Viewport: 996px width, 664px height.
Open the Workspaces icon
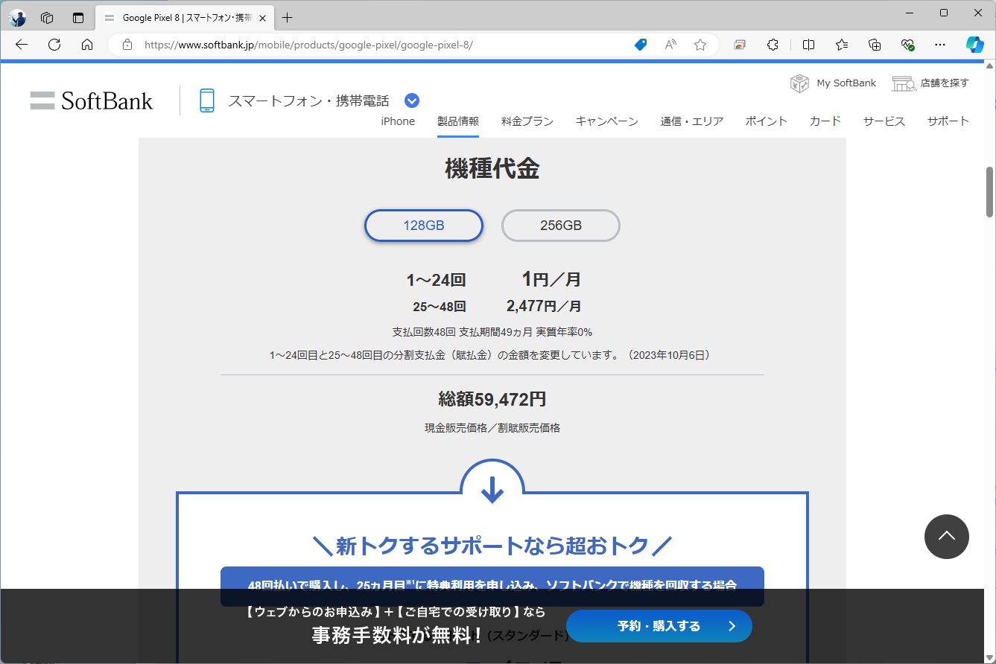pos(47,18)
